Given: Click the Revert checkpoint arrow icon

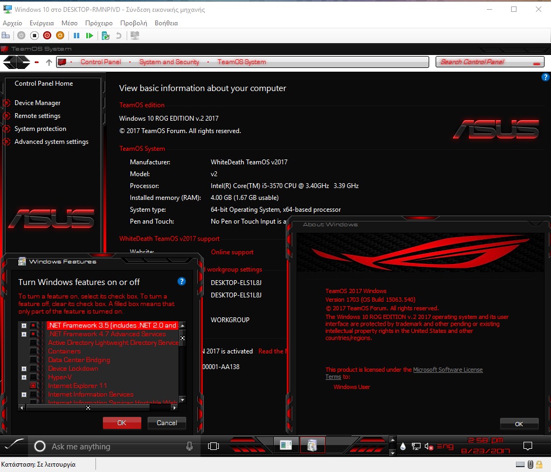Looking at the screenshot, I should pyautogui.click(x=119, y=36).
